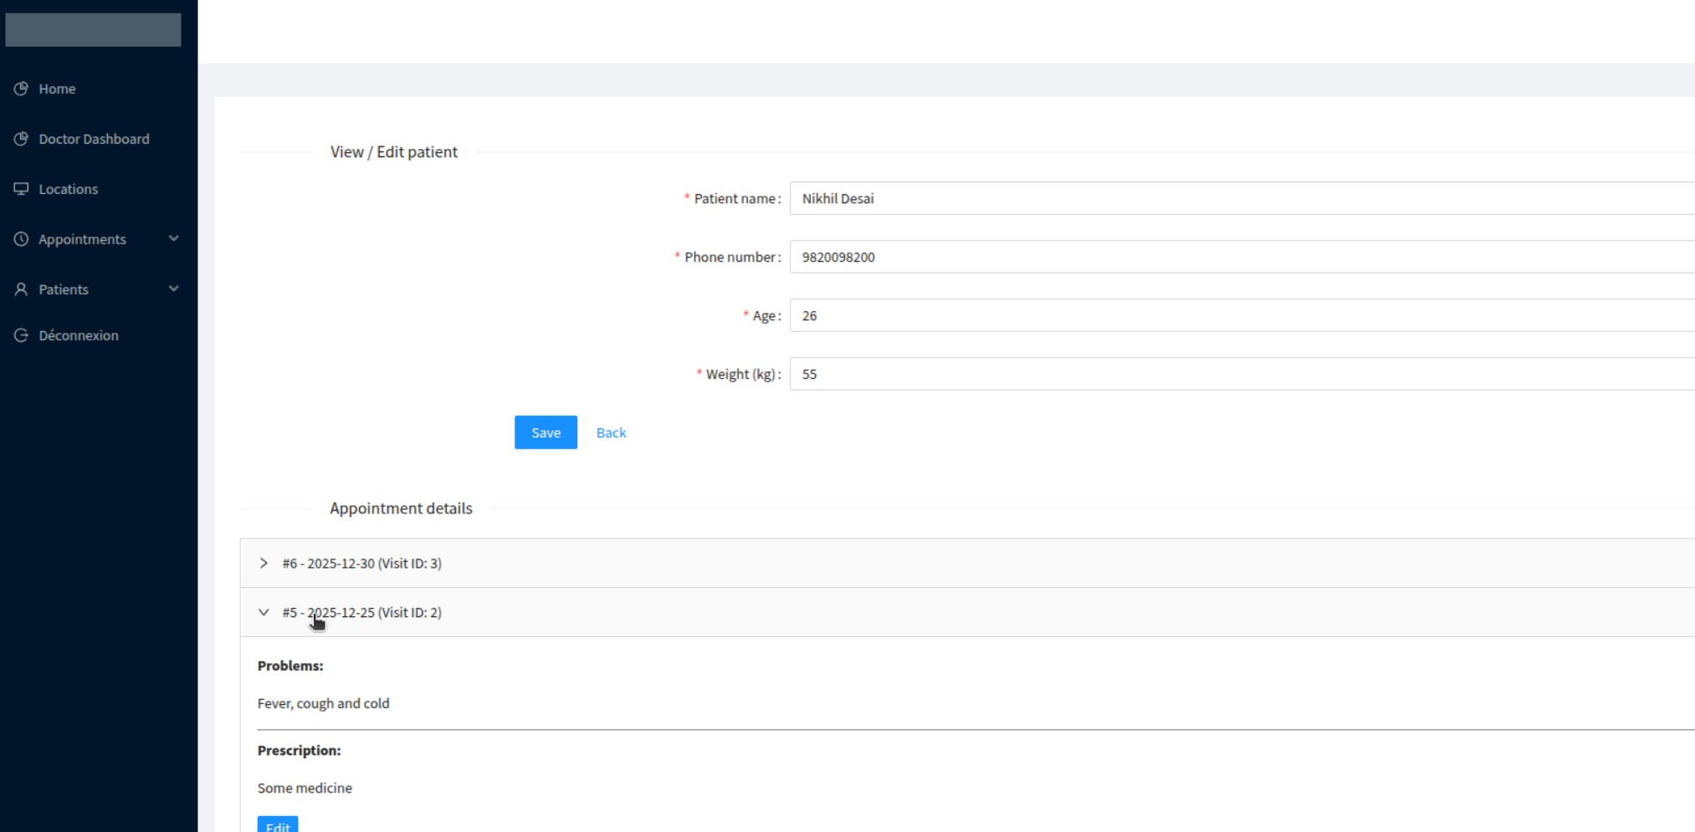The width and height of the screenshot is (1695, 832).
Task: Click the Déconnexion logout icon
Action: (x=21, y=334)
